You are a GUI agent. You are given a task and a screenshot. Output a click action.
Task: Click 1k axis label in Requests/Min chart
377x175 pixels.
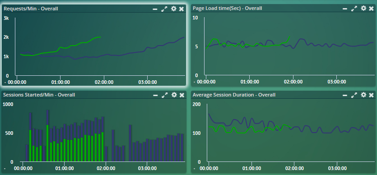coord(6,57)
